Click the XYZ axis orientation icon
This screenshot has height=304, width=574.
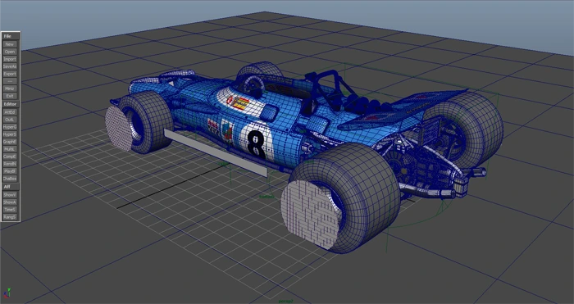[7, 293]
